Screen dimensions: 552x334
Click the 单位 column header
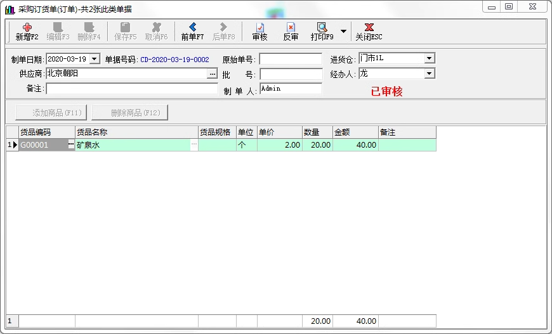247,132
